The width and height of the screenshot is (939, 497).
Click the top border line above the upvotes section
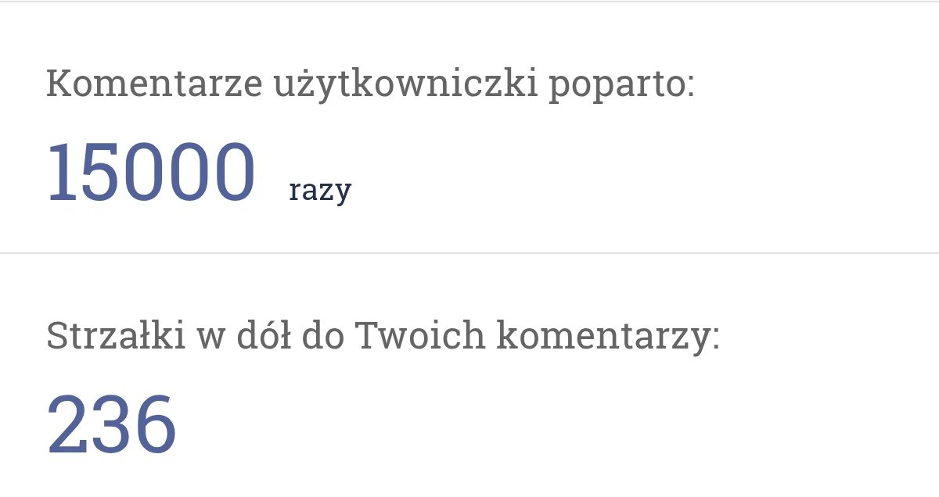point(469,2)
